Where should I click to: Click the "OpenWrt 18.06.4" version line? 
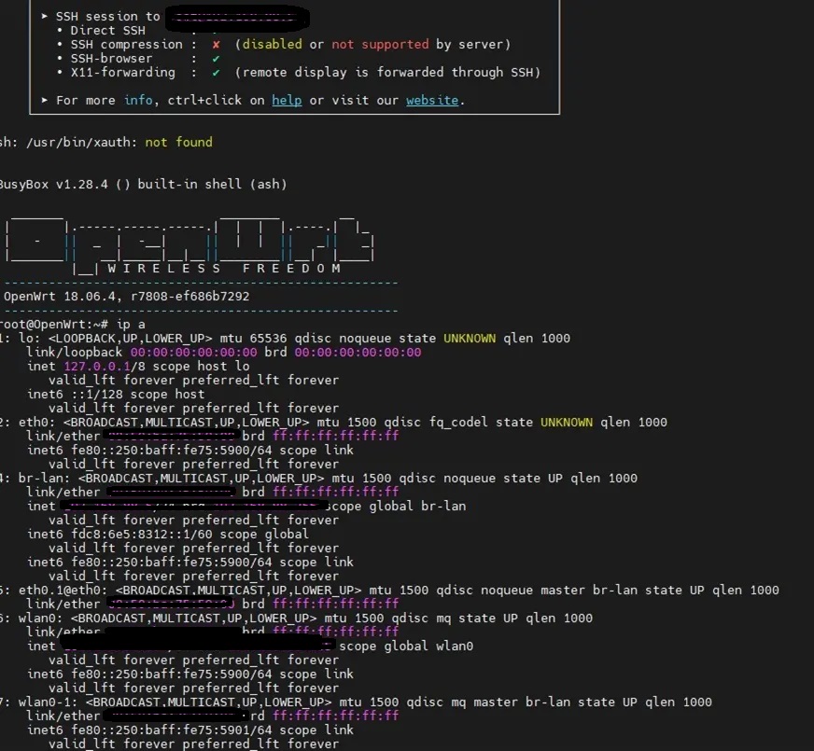pyautogui.click(x=126, y=296)
